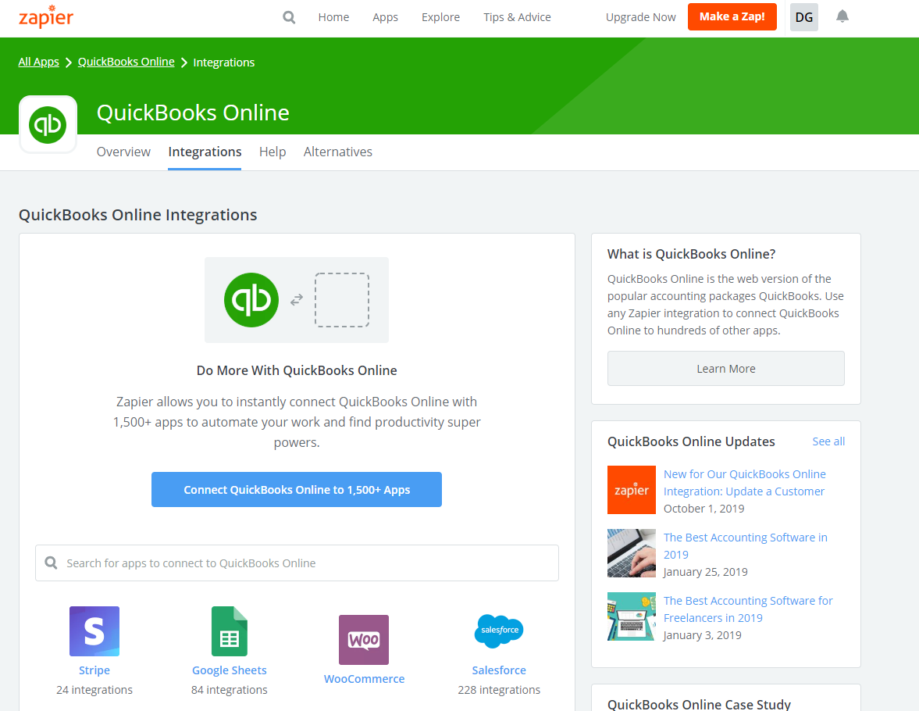Switch to the Overview tab
The height and width of the screenshot is (711, 919).
(x=123, y=152)
